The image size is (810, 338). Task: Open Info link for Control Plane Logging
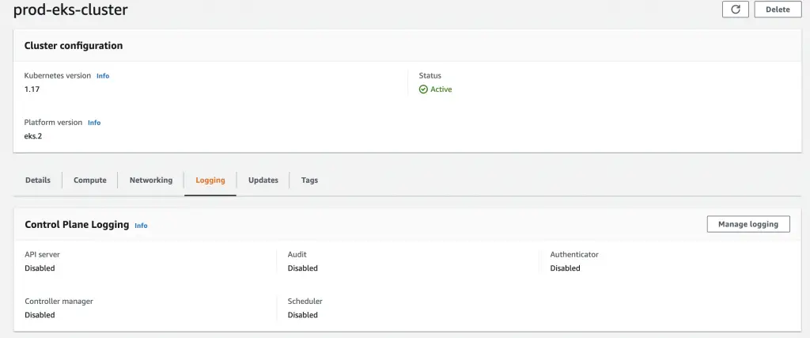141,226
